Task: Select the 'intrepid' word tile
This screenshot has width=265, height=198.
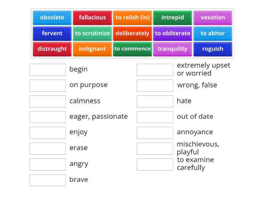Action: [x=173, y=17]
